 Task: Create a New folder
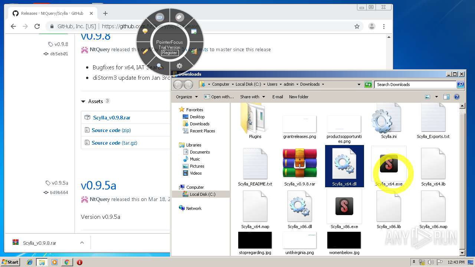(299, 97)
